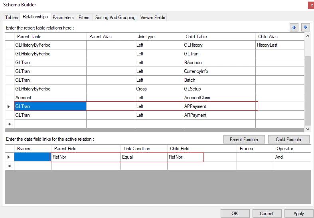
Task: Click the Operator column header
Action: click(x=292, y=149)
